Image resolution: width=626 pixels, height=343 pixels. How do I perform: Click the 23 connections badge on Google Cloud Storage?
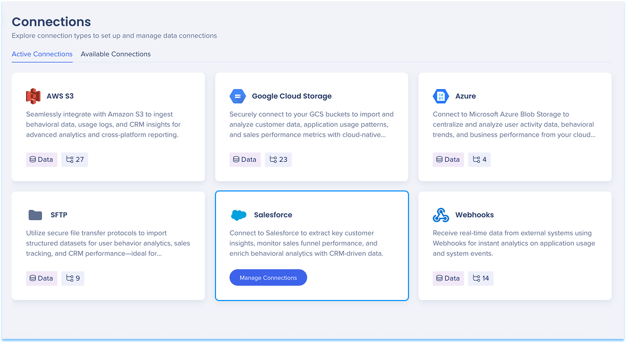pos(278,160)
